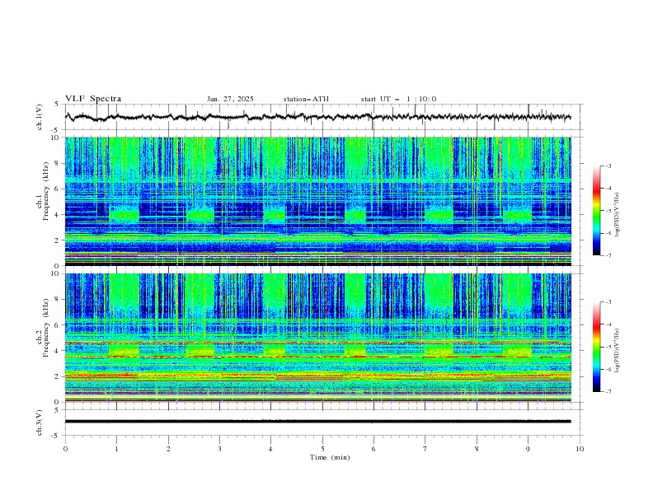This screenshot has height=504, width=653.
Task: Click the "0" tick on the time axis
Action: pyautogui.click(x=65, y=449)
